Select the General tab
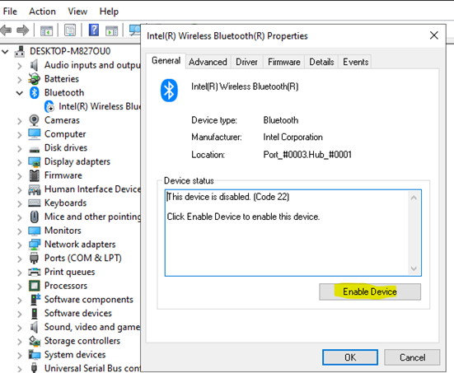 point(166,60)
